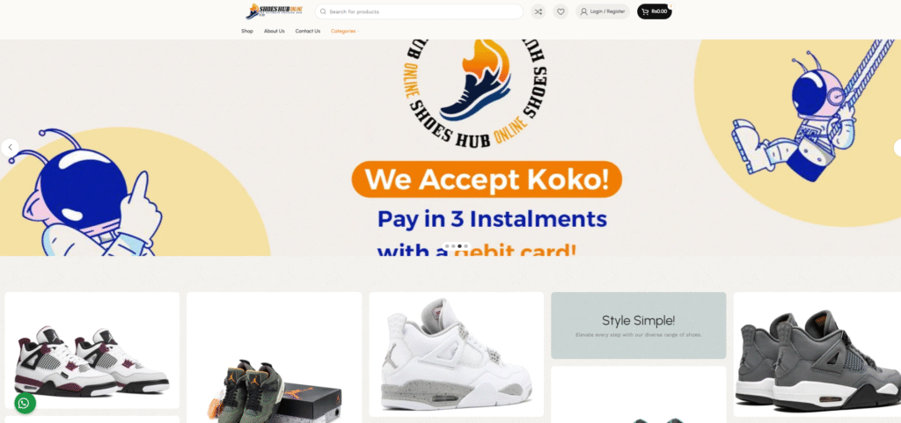Select the first slider pagination dot
901x423 pixels.
point(446,246)
